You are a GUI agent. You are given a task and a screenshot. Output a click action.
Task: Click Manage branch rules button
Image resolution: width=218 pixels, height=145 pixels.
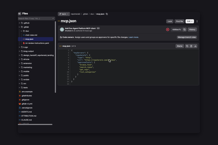pyautogui.click(x=187, y=37)
